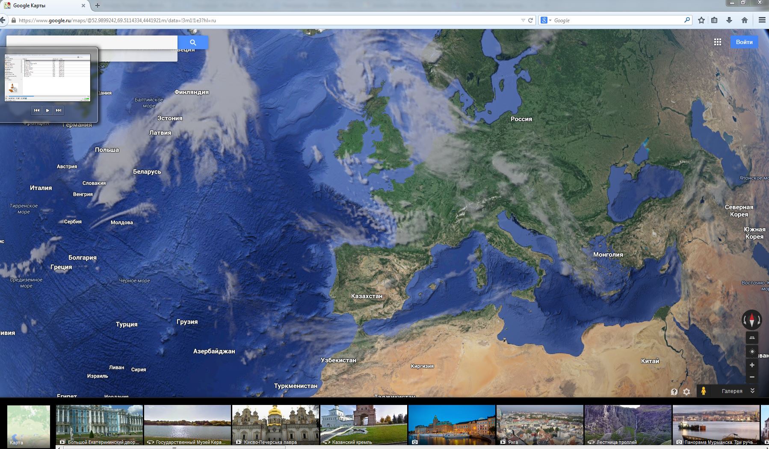Go to the browser home page
769x449 pixels.
[745, 20]
